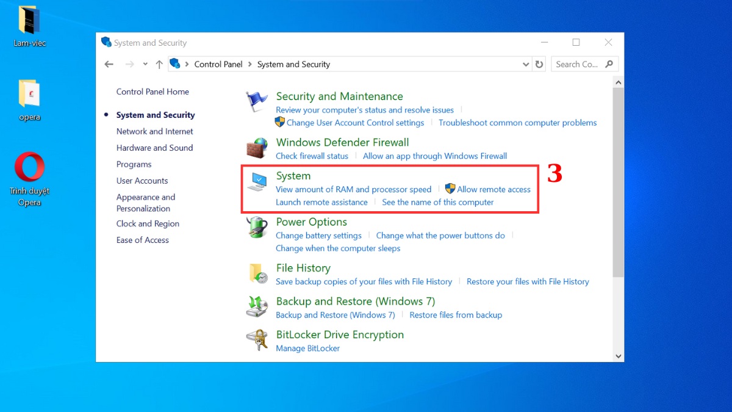Open Power Options via the battery gauge icon
The image size is (732, 412).
[x=256, y=227]
